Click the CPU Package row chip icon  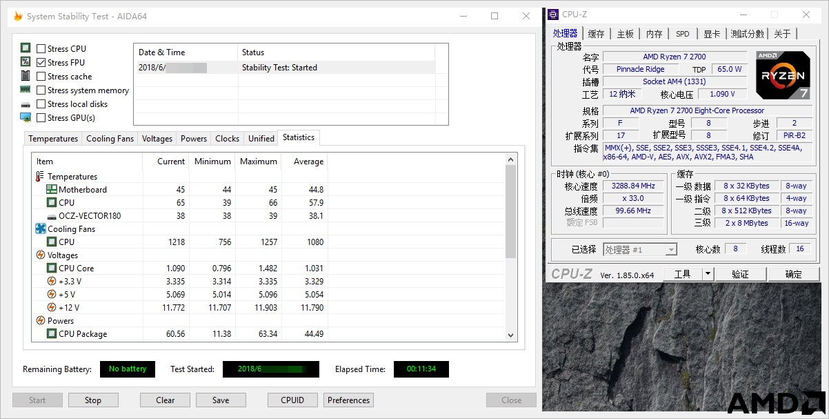(52, 334)
